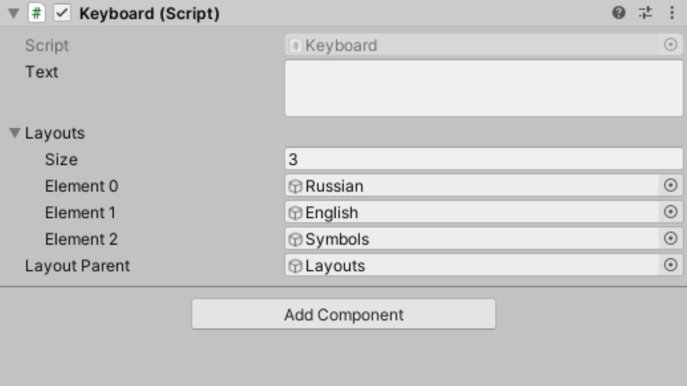Open the component context menu icon
The image size is (687, 386).
pos(672,13)
